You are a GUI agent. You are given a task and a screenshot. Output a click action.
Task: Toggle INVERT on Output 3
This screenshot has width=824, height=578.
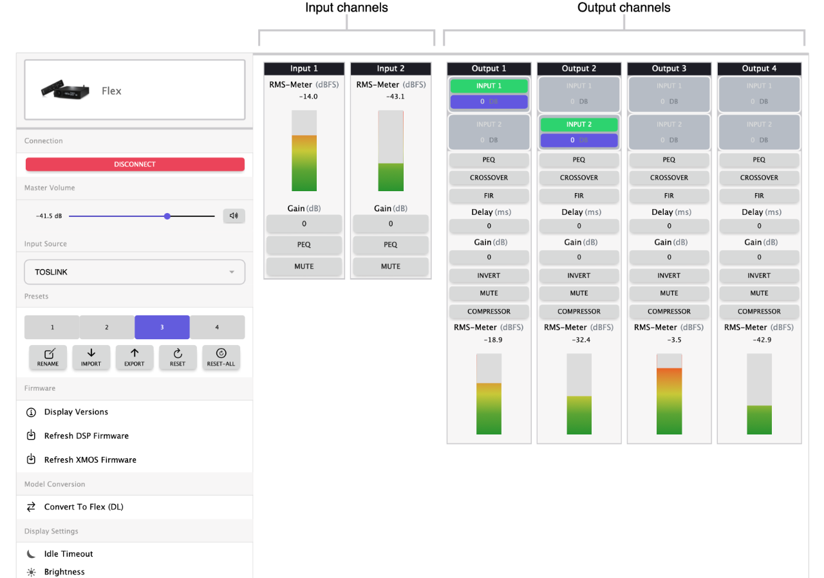pyautogui.click(x=669, y=275)
